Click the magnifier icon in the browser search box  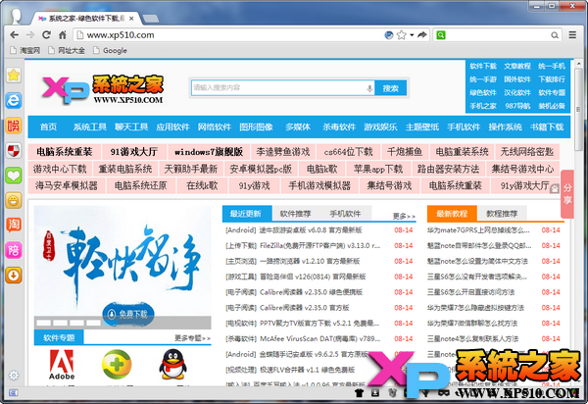tap(555, 35)
